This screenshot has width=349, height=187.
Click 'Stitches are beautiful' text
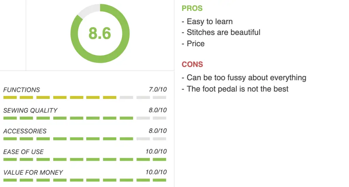224,32
